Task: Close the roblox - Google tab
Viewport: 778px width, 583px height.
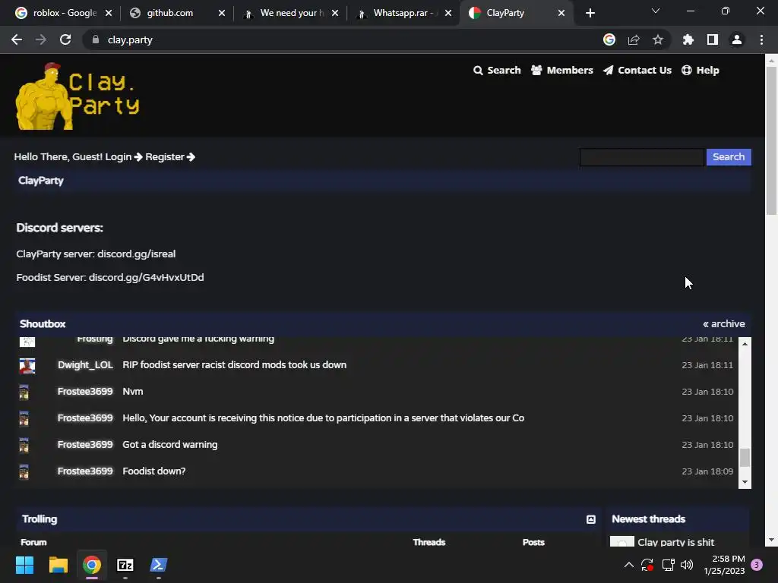Action: [109, 13]
